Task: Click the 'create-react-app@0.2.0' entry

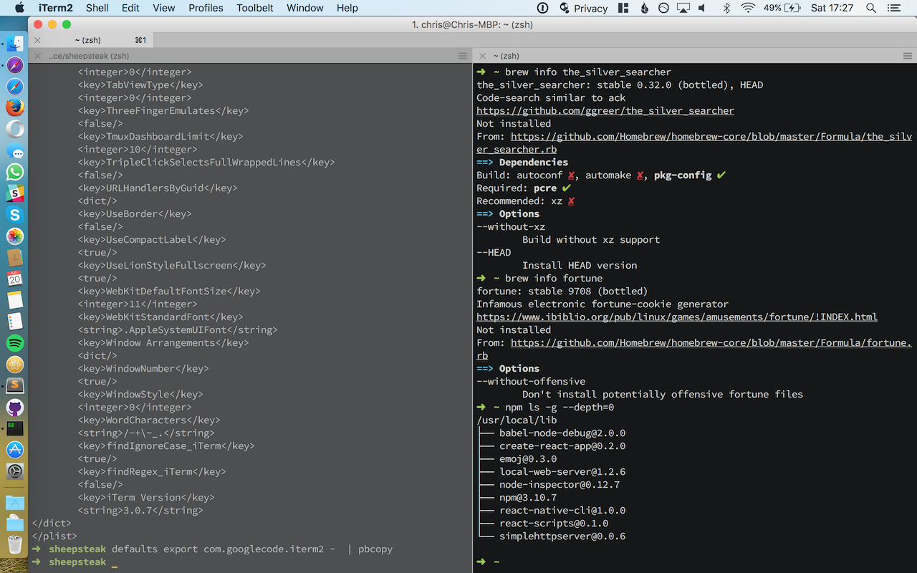Action: tap(562, 446)
